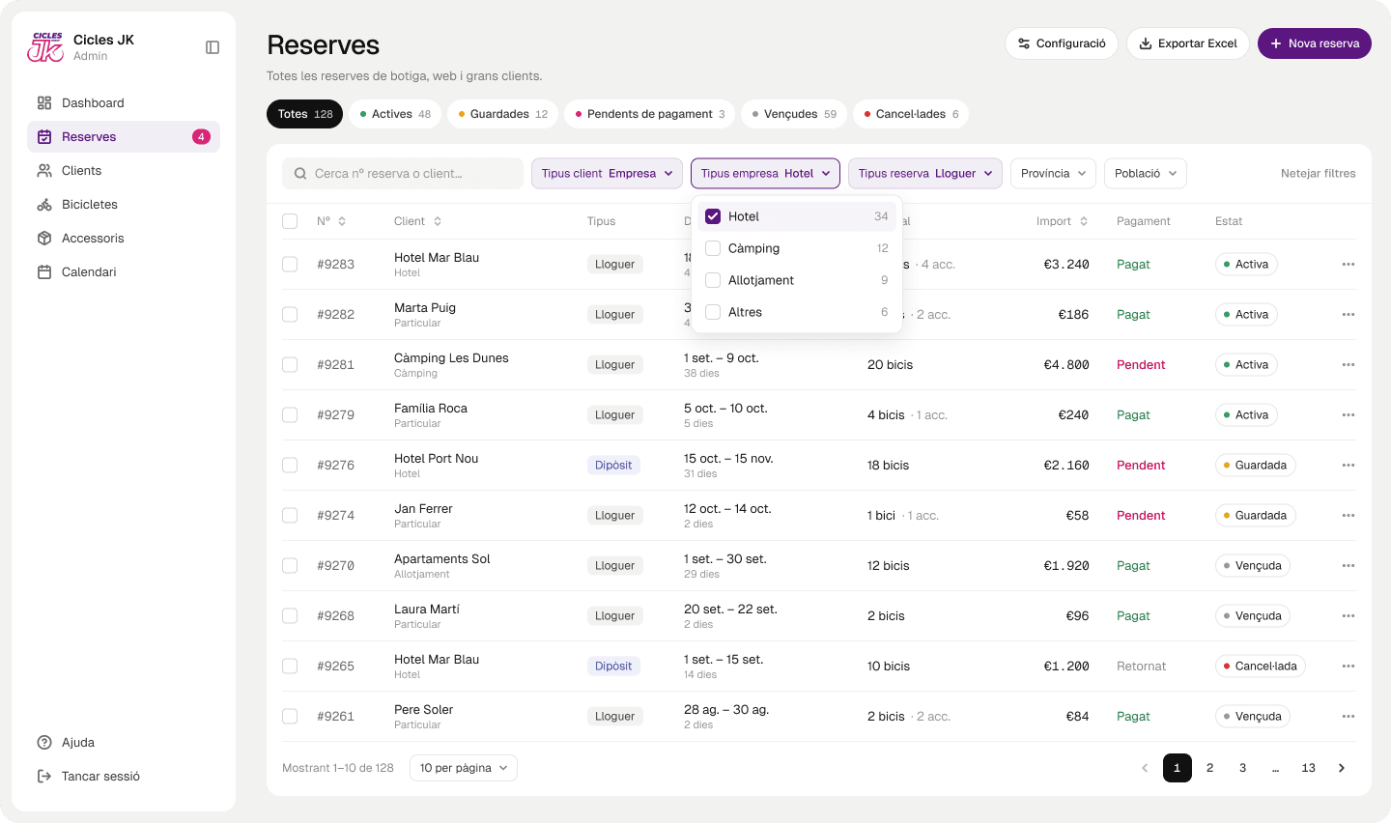Uncheck the Hotel option

pos(713,216)
